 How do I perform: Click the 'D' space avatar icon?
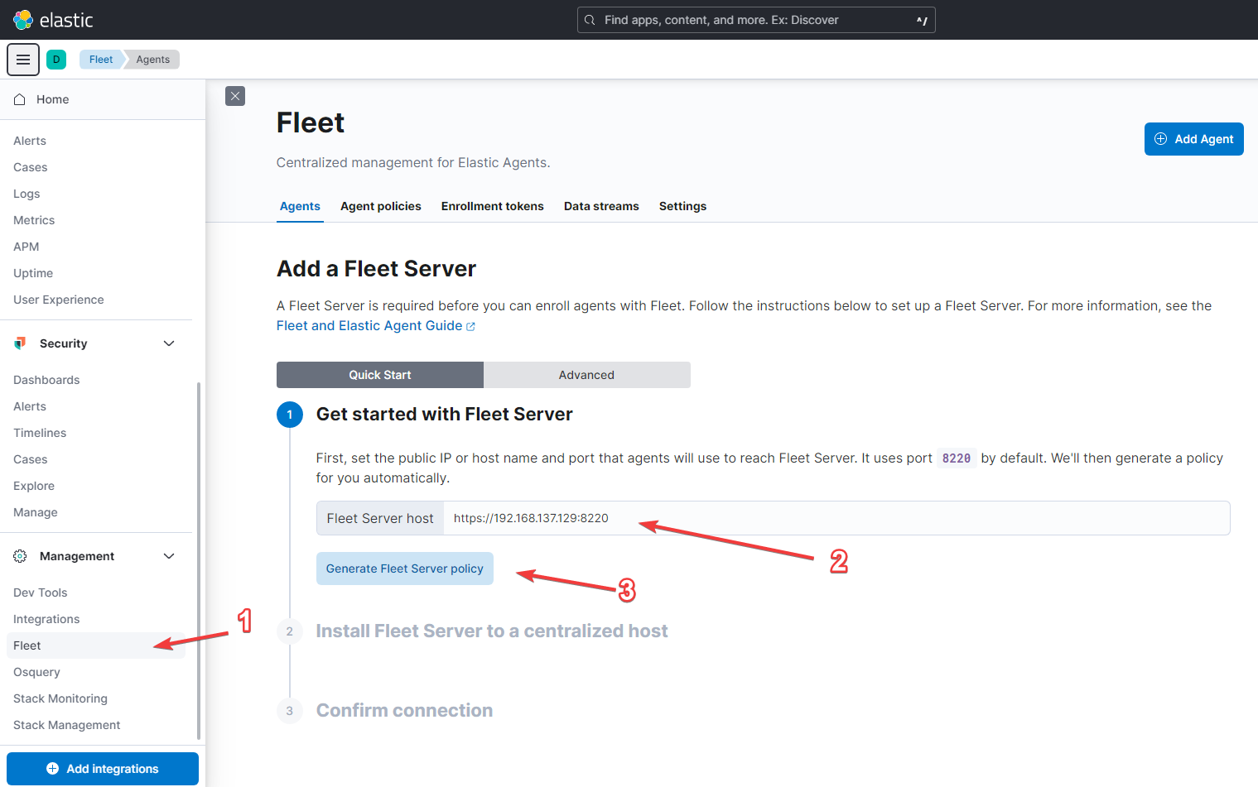pos(55,59)
